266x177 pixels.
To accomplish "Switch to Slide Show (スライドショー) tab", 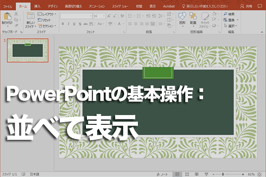I will pos(120,6).
